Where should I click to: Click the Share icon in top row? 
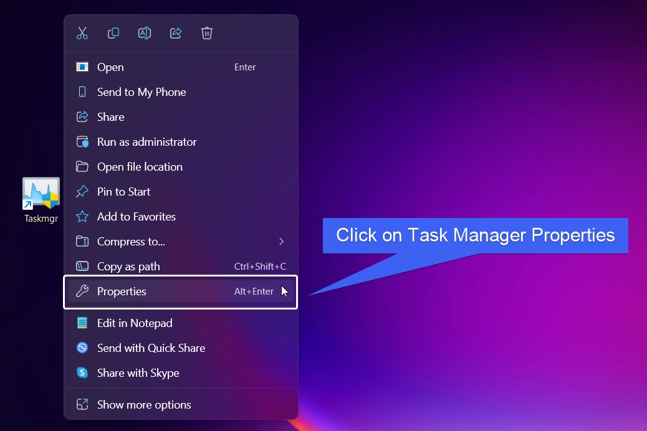pyautogui.click(x=176, y=33)
